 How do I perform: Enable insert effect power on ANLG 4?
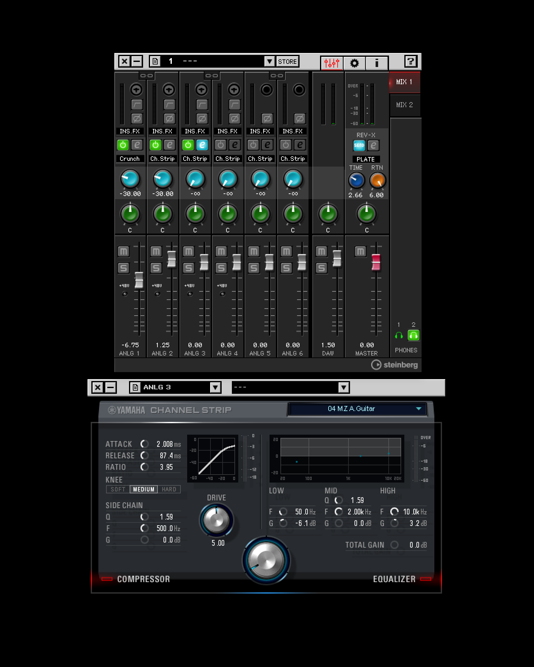pos(221,145)
